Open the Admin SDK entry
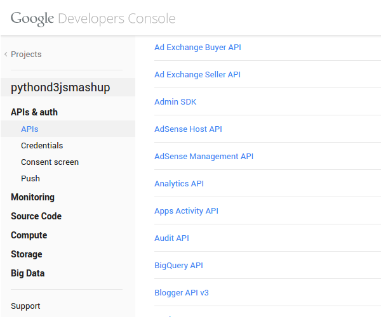 175,102
